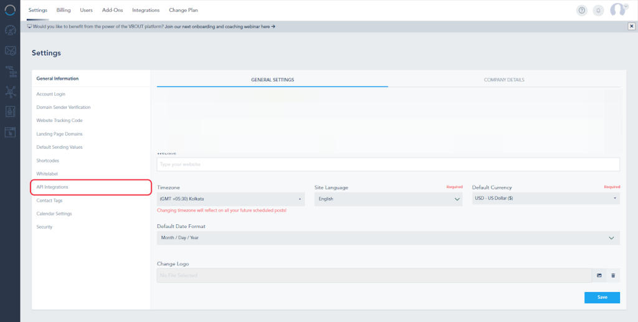
Task: Click the help question mark icon
Action: [582, 10]
